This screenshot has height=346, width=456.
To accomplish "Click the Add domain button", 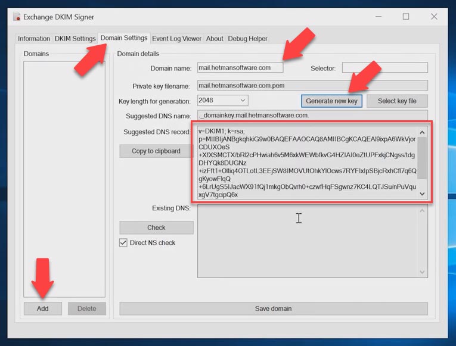I will 43,308.
